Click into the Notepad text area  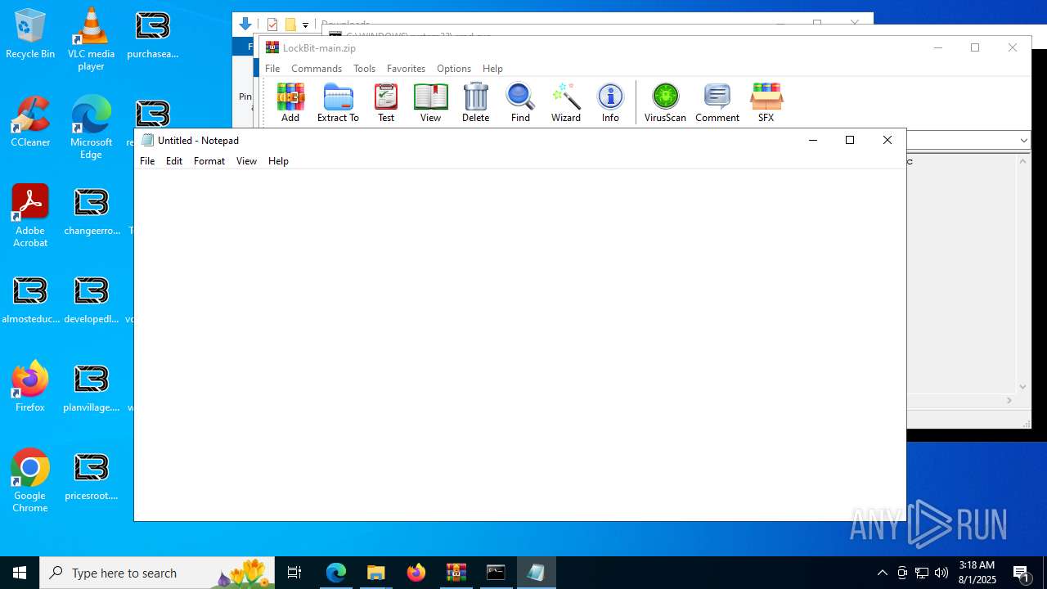click(519, 344)
